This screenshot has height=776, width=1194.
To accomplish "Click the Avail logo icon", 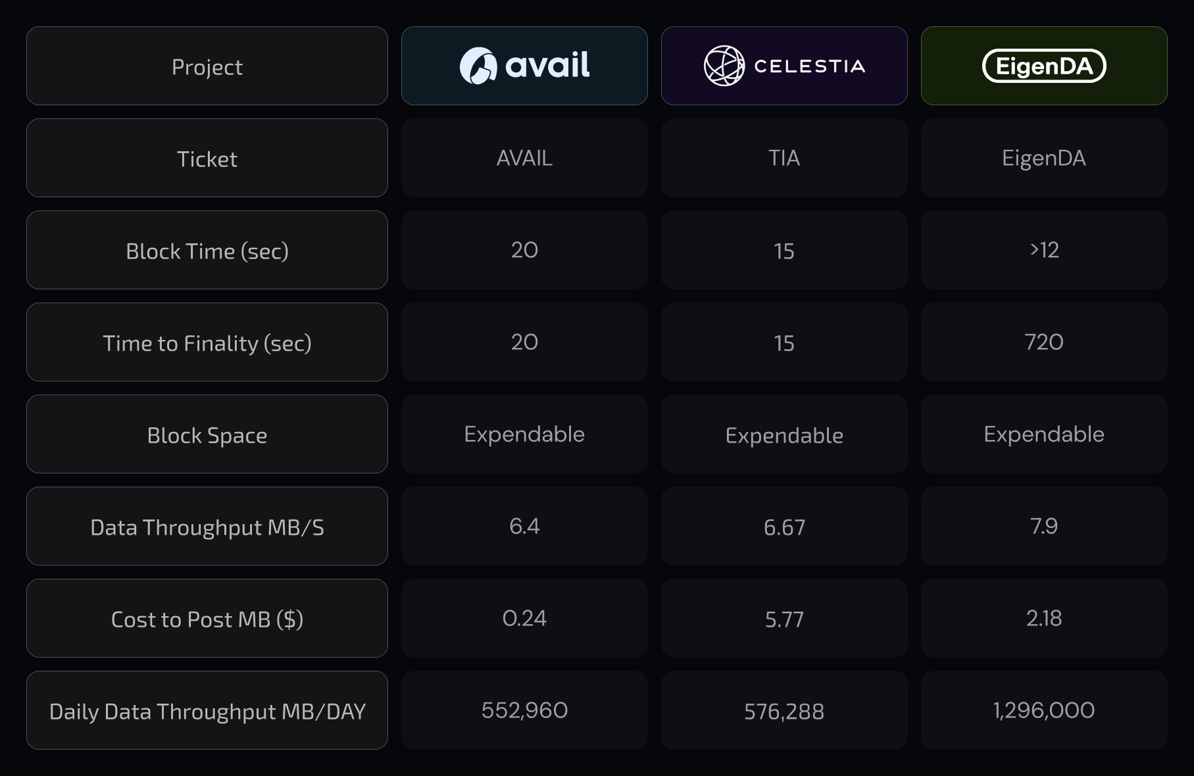I will tap(478, 66).
